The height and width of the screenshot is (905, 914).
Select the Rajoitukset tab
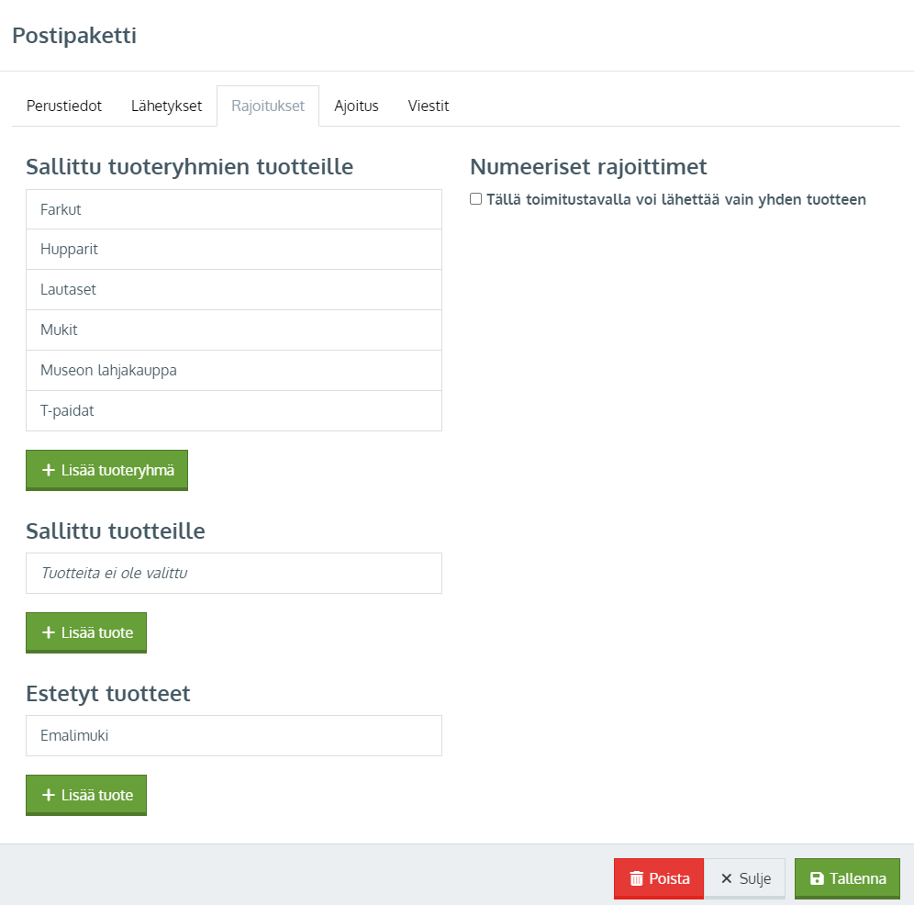click(x=268, y=106)
